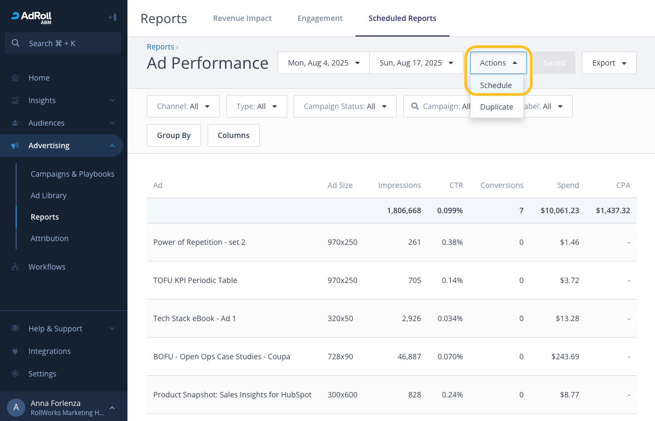Open the Export dropdown menu
Viewport: 655px width, 421px height.
tap(609, 63)
